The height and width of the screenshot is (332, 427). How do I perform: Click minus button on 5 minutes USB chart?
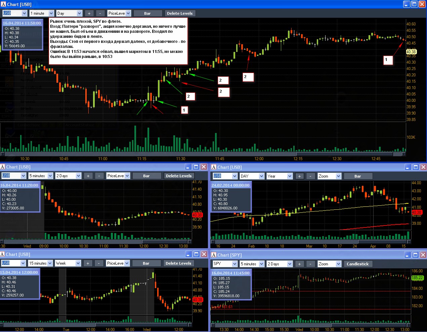(x=99, y=176)
